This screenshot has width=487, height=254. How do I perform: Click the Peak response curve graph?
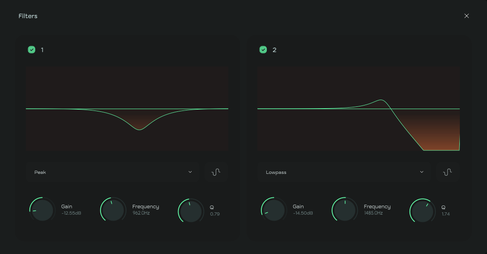127,109
